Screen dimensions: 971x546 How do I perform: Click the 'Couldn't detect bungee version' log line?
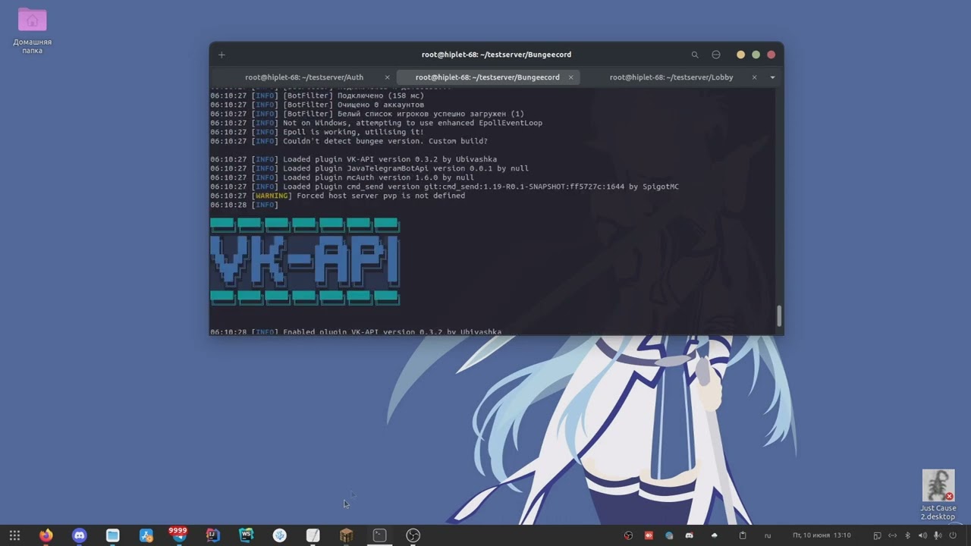tap(349, 141)
